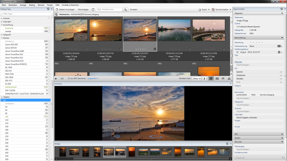Click the refresh icon in the toolbar
Image resolution: width=287 pixels, height=161 pixels.
[93, 10]
